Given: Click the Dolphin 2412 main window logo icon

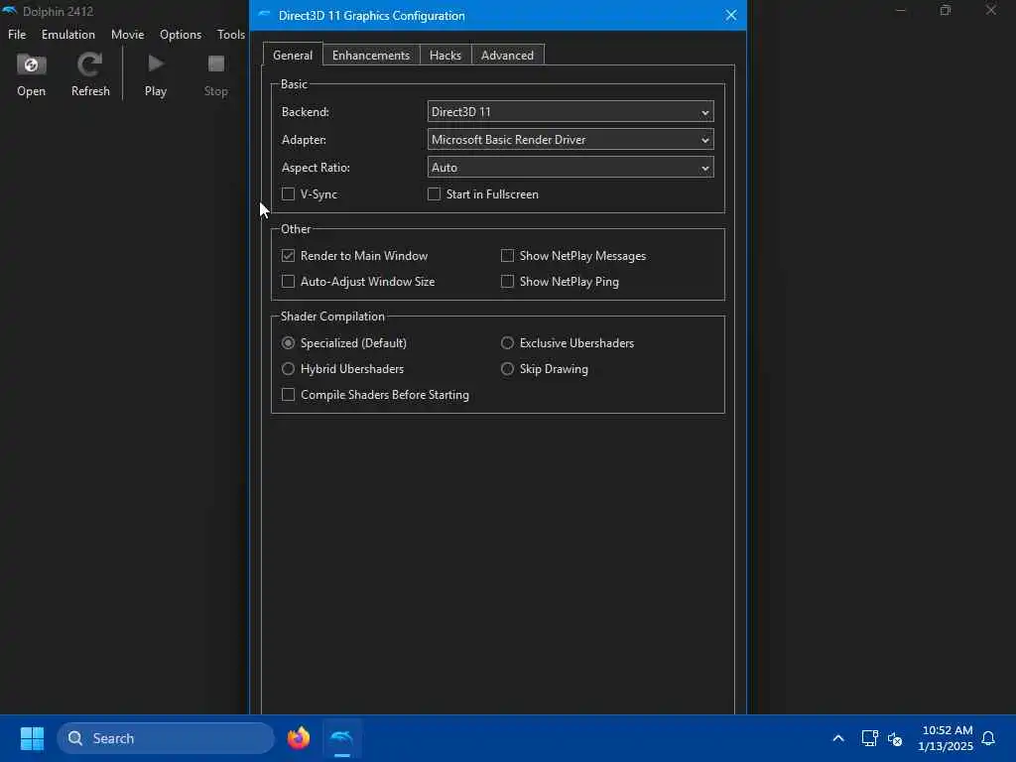Looking at the screenshot, I should click(10, 11).
